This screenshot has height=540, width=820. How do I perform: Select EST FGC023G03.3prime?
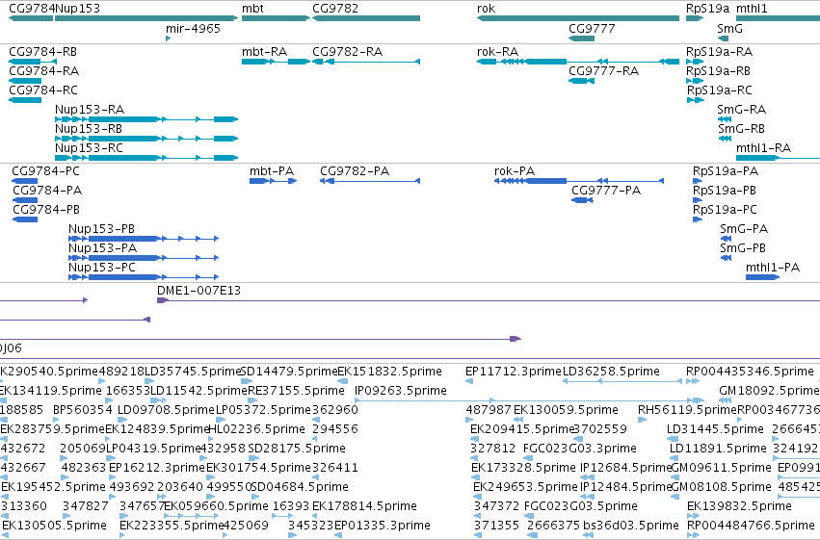[528, 458]
